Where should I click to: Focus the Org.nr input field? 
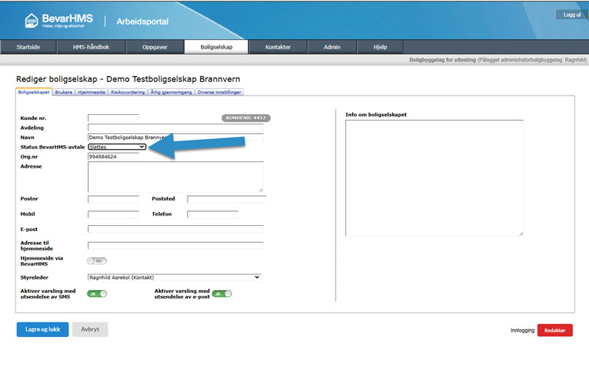pyautogui.click(x=113, y=156)
